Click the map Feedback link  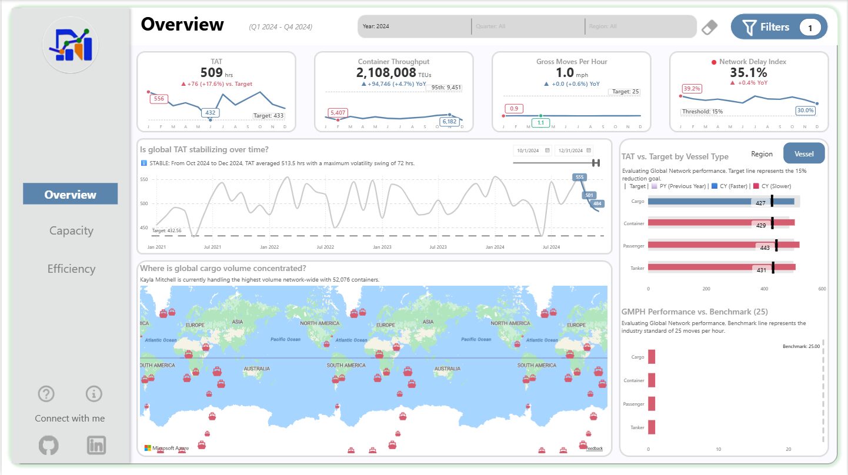[594, 449]
